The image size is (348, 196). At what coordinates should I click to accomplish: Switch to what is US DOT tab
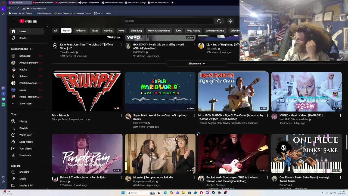pos(136,2)
